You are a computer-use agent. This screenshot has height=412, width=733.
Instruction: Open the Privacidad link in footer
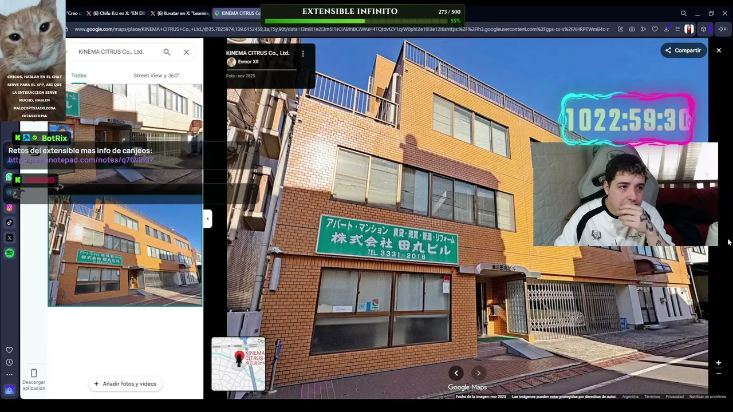[675, 397]
